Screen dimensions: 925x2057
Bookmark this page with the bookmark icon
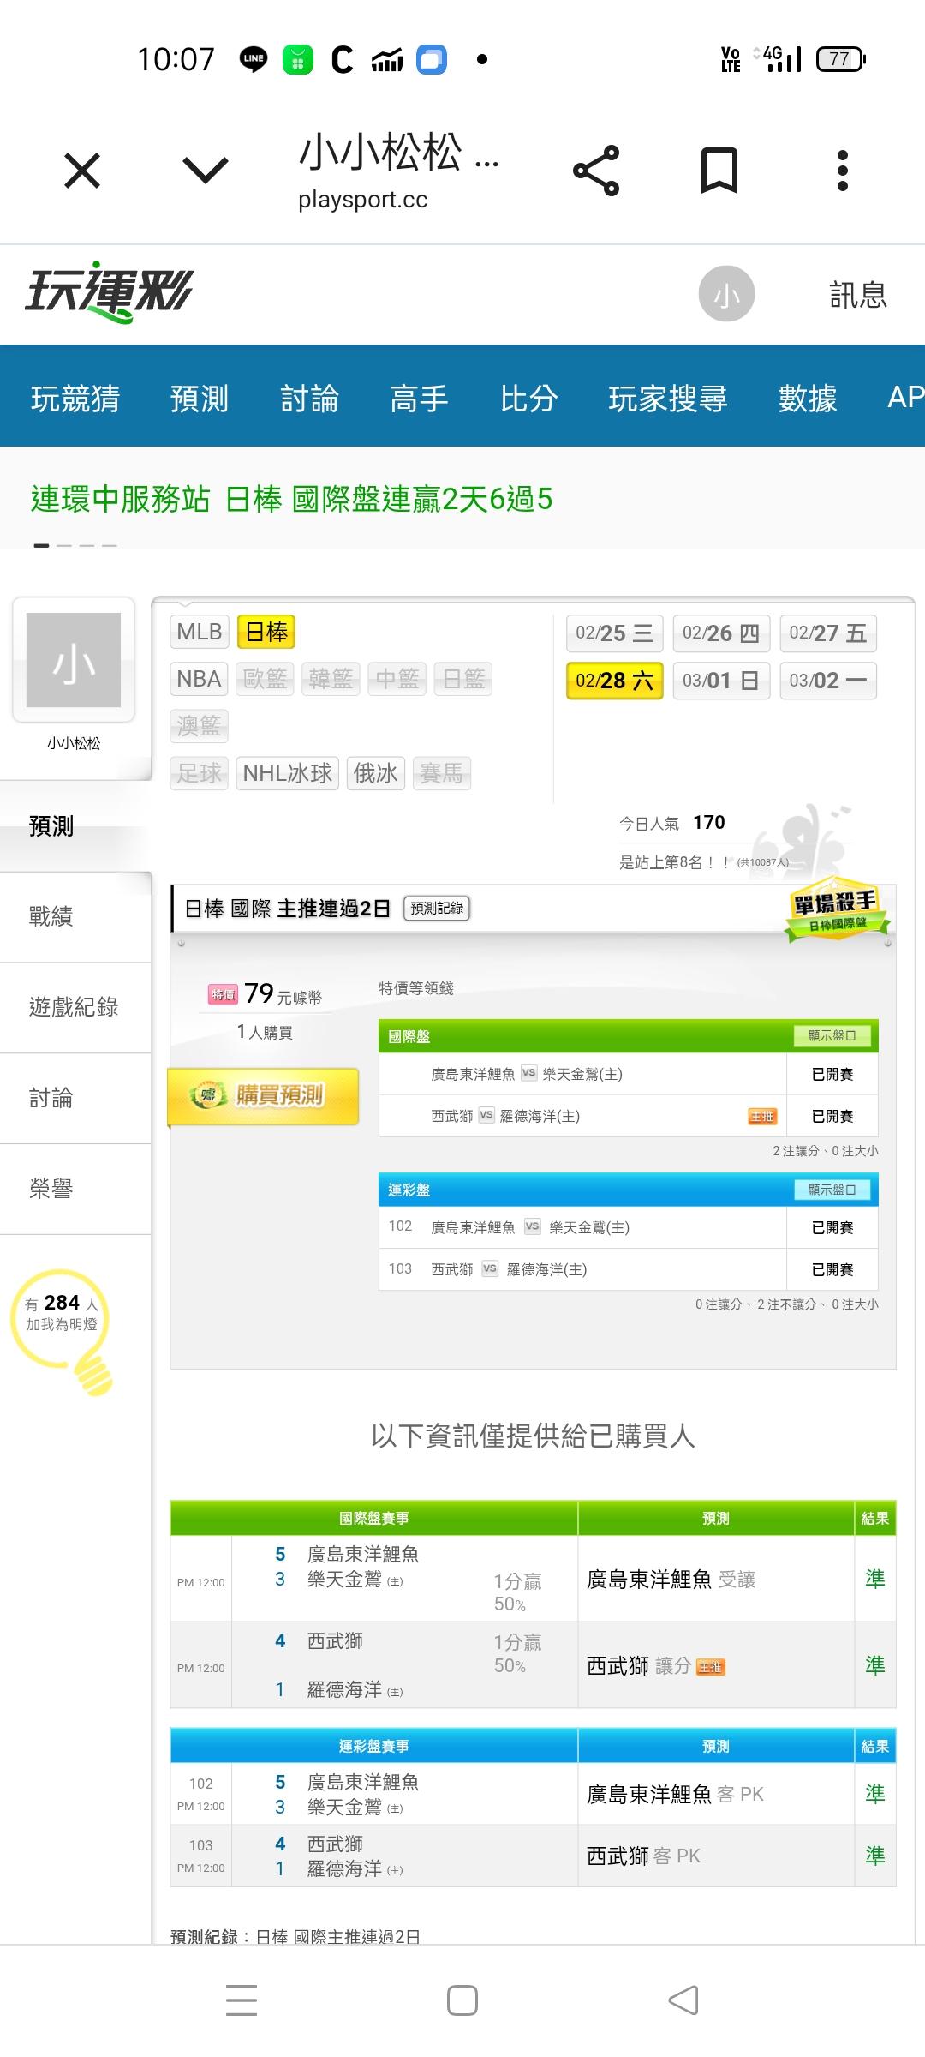[x=719, y=171]
